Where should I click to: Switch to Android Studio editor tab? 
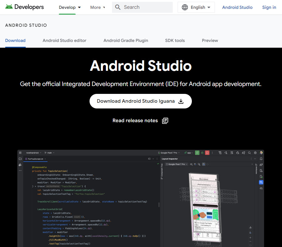(x=64, y=40)
